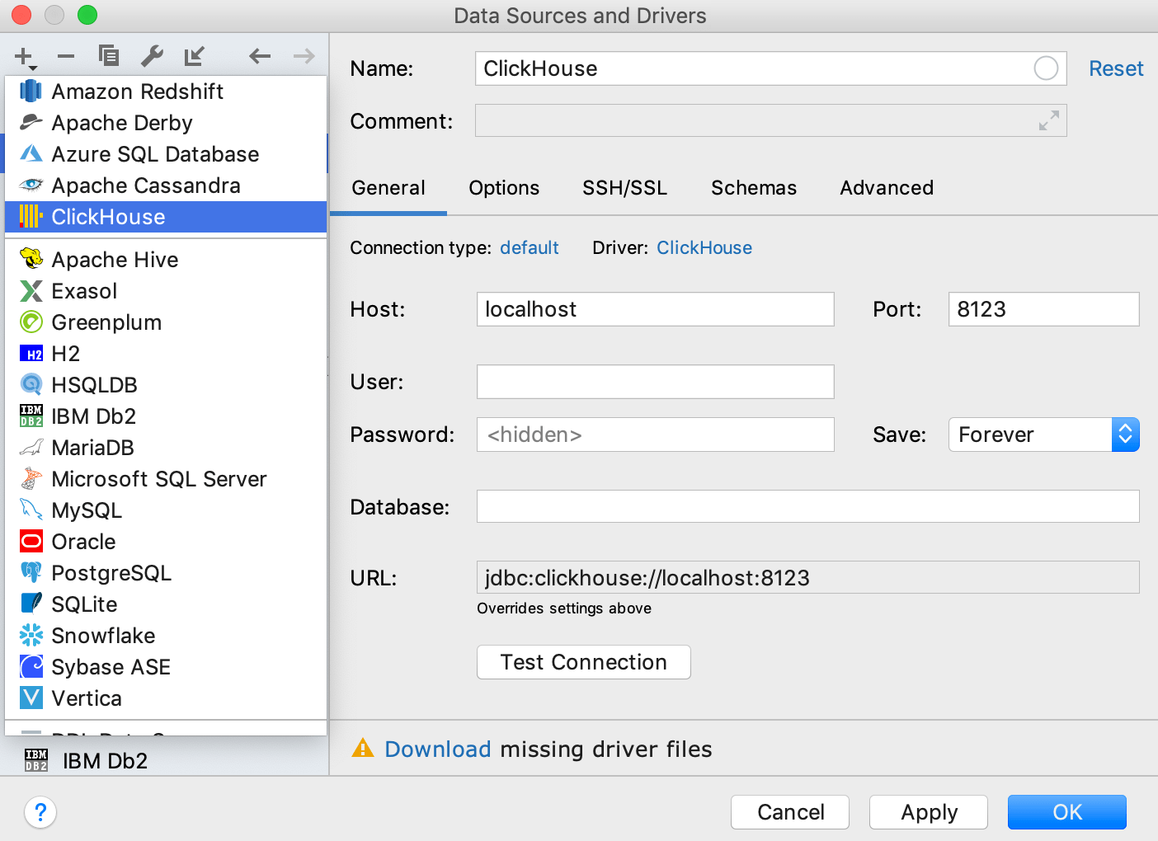Click the color circle in Name field
This screenshot has height=841, width=1158.
(x=1046, y=68)
